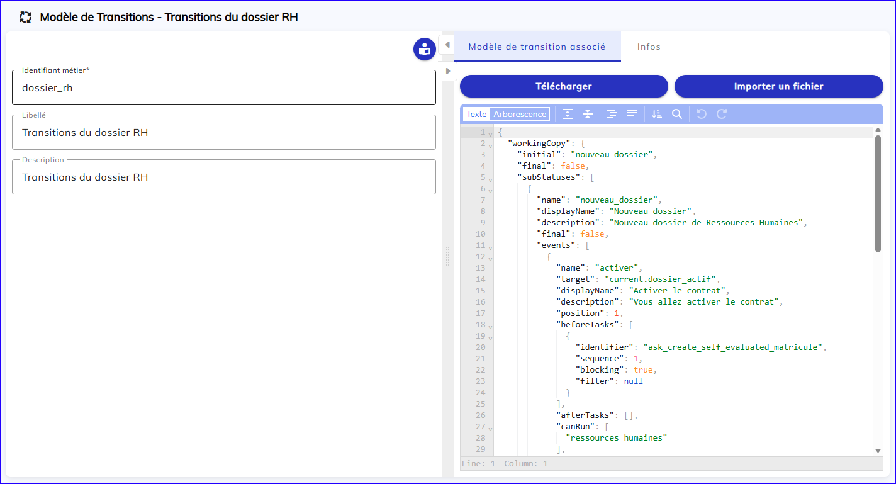Click the editor's vertical scrollbar thumb
896x484 pixels.
coord(878,194)
